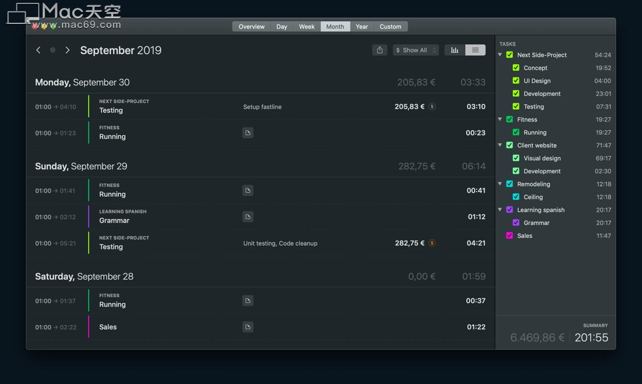Open note icon for Monday Running entry
642x384 pixels.
(x=248, y=133)
